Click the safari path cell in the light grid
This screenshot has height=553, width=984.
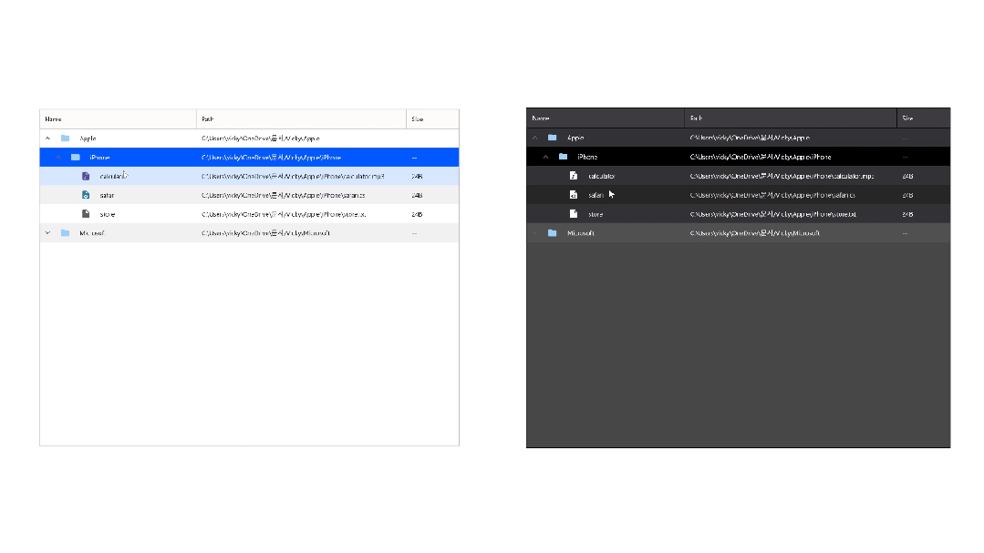pos(301,195)
